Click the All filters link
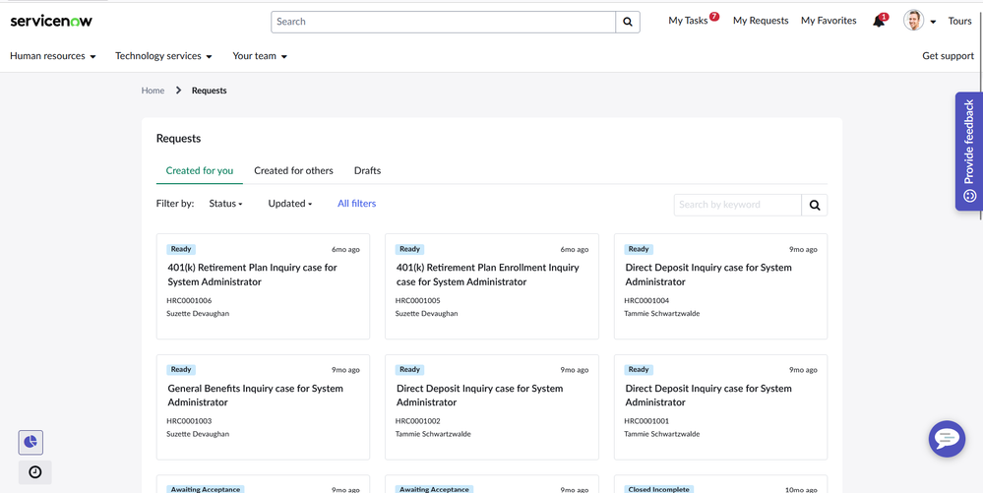The image size is (983, 493). coord(357,204)
